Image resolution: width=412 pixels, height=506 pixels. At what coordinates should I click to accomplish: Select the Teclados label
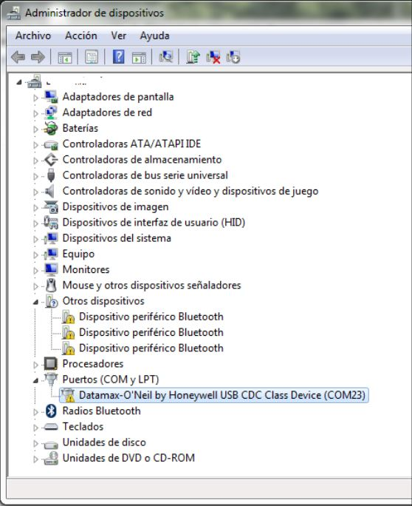click(83, 427)
